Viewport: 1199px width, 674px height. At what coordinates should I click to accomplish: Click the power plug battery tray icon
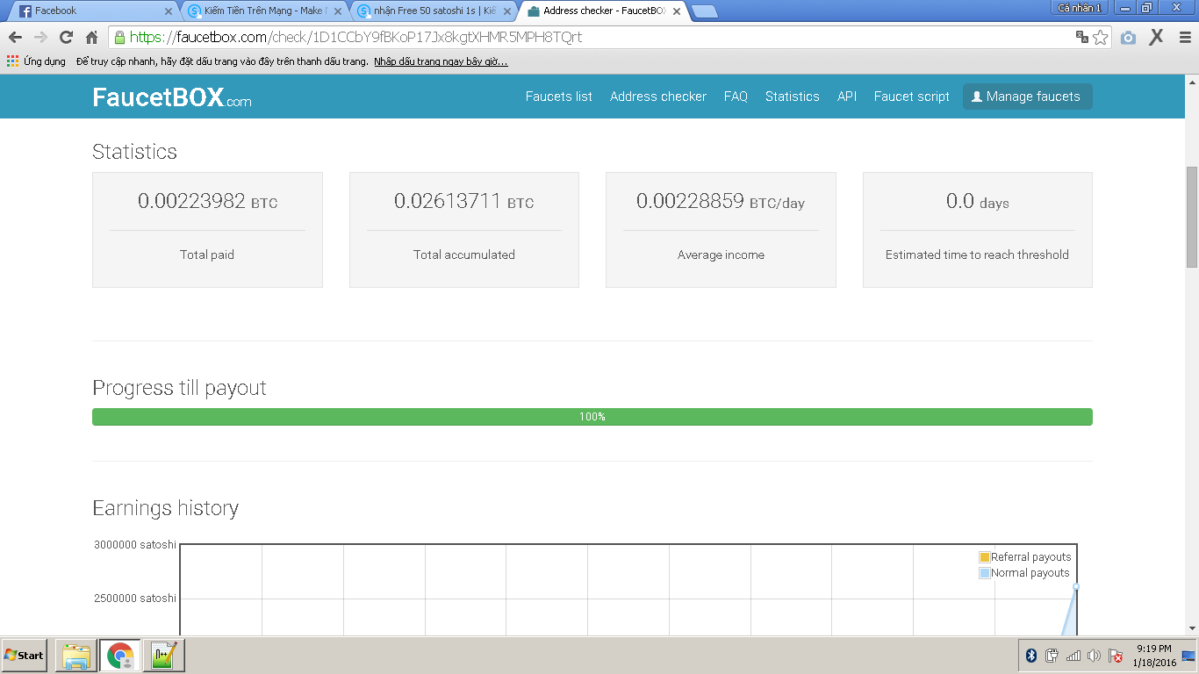tap(1052, 656)
